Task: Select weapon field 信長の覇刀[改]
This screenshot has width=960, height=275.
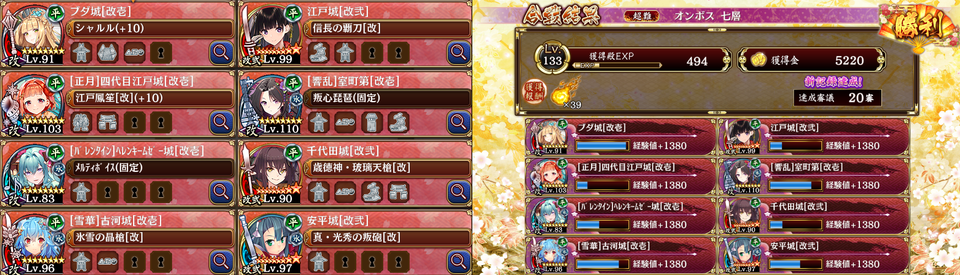Action: (x=388, y=29)
